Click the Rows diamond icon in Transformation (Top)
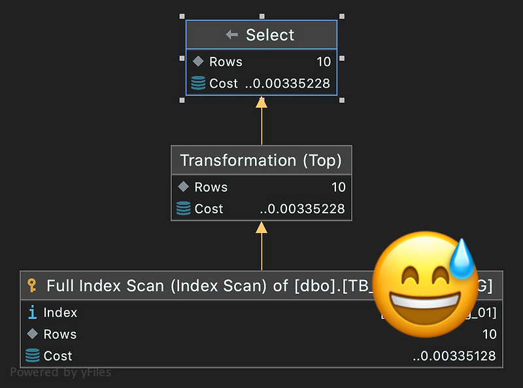Viewport: 523px width, 388px height. click(x=183, y=187)
